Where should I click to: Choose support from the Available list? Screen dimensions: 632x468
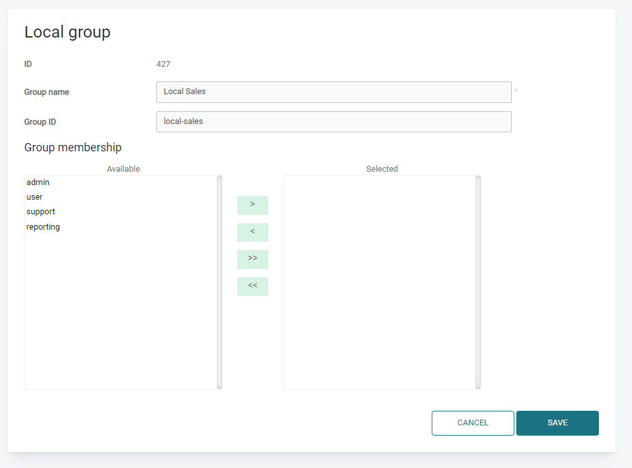tap(41, 212)
